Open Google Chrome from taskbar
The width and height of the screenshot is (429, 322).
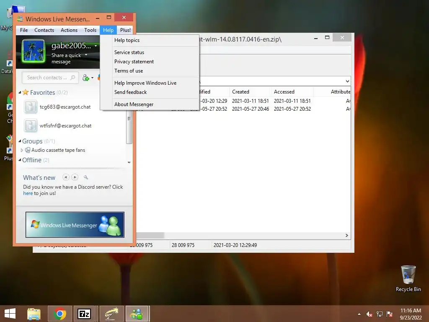click(59, 314)
